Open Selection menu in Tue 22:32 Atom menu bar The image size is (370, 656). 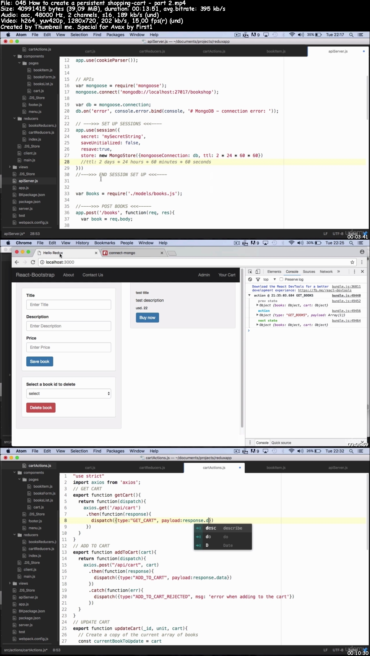click(79, 451)
